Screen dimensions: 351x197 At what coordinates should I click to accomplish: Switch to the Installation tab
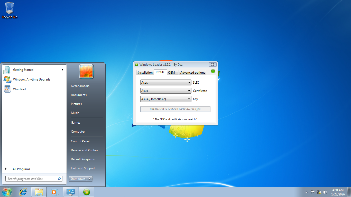point(145,73)
